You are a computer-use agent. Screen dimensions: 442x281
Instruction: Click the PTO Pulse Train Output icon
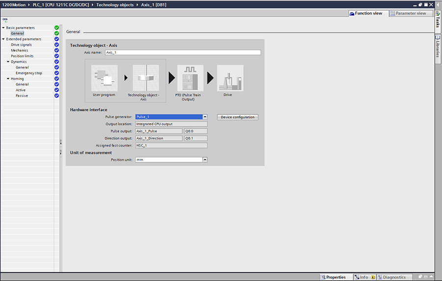click(x=190, y=78)
